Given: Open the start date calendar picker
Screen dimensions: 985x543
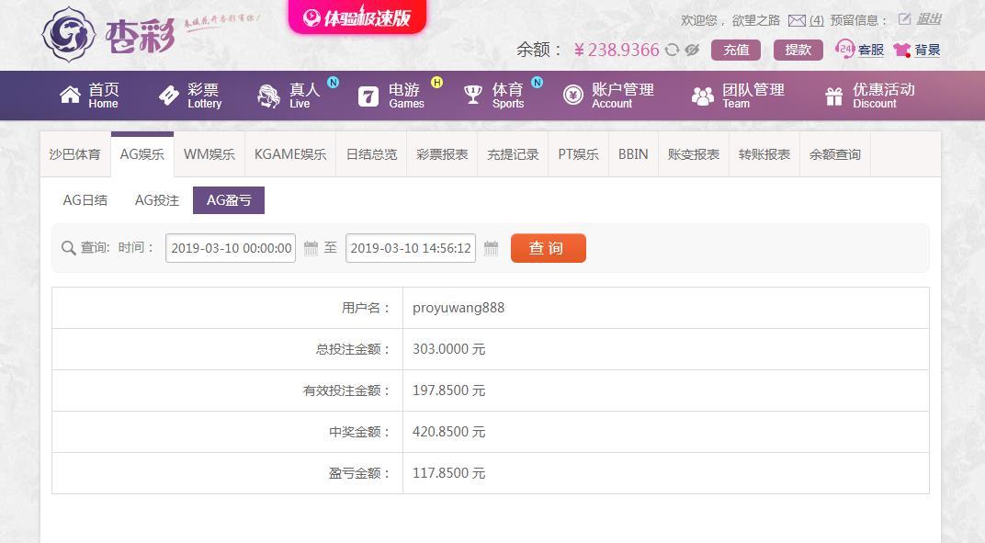Looking at the screenshot, I should [311, 248].
